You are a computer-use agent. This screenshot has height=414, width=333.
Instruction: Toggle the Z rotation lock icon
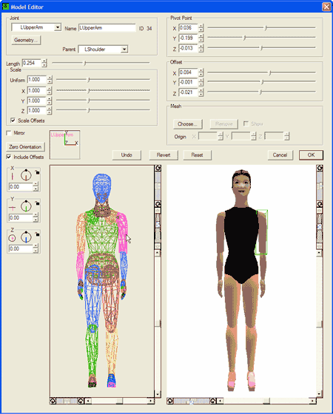[37, 234]
